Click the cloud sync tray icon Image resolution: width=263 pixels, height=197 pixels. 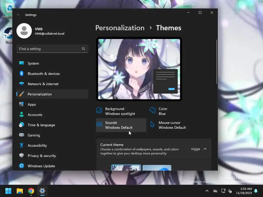[x=215, y=191]
